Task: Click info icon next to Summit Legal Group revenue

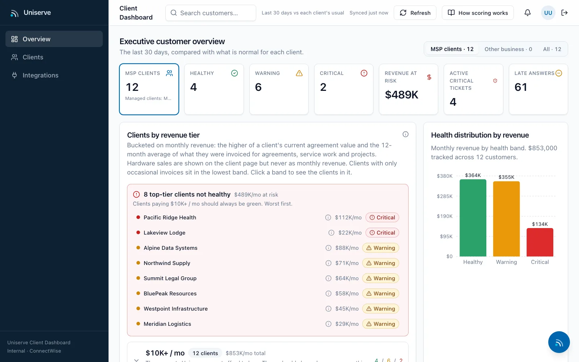Action: (329, 278)
